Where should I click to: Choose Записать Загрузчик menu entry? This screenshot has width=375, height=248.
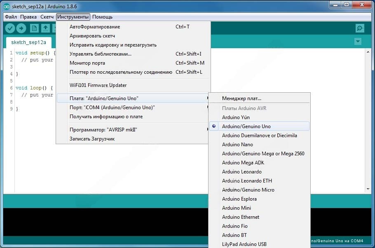(92, 139)
